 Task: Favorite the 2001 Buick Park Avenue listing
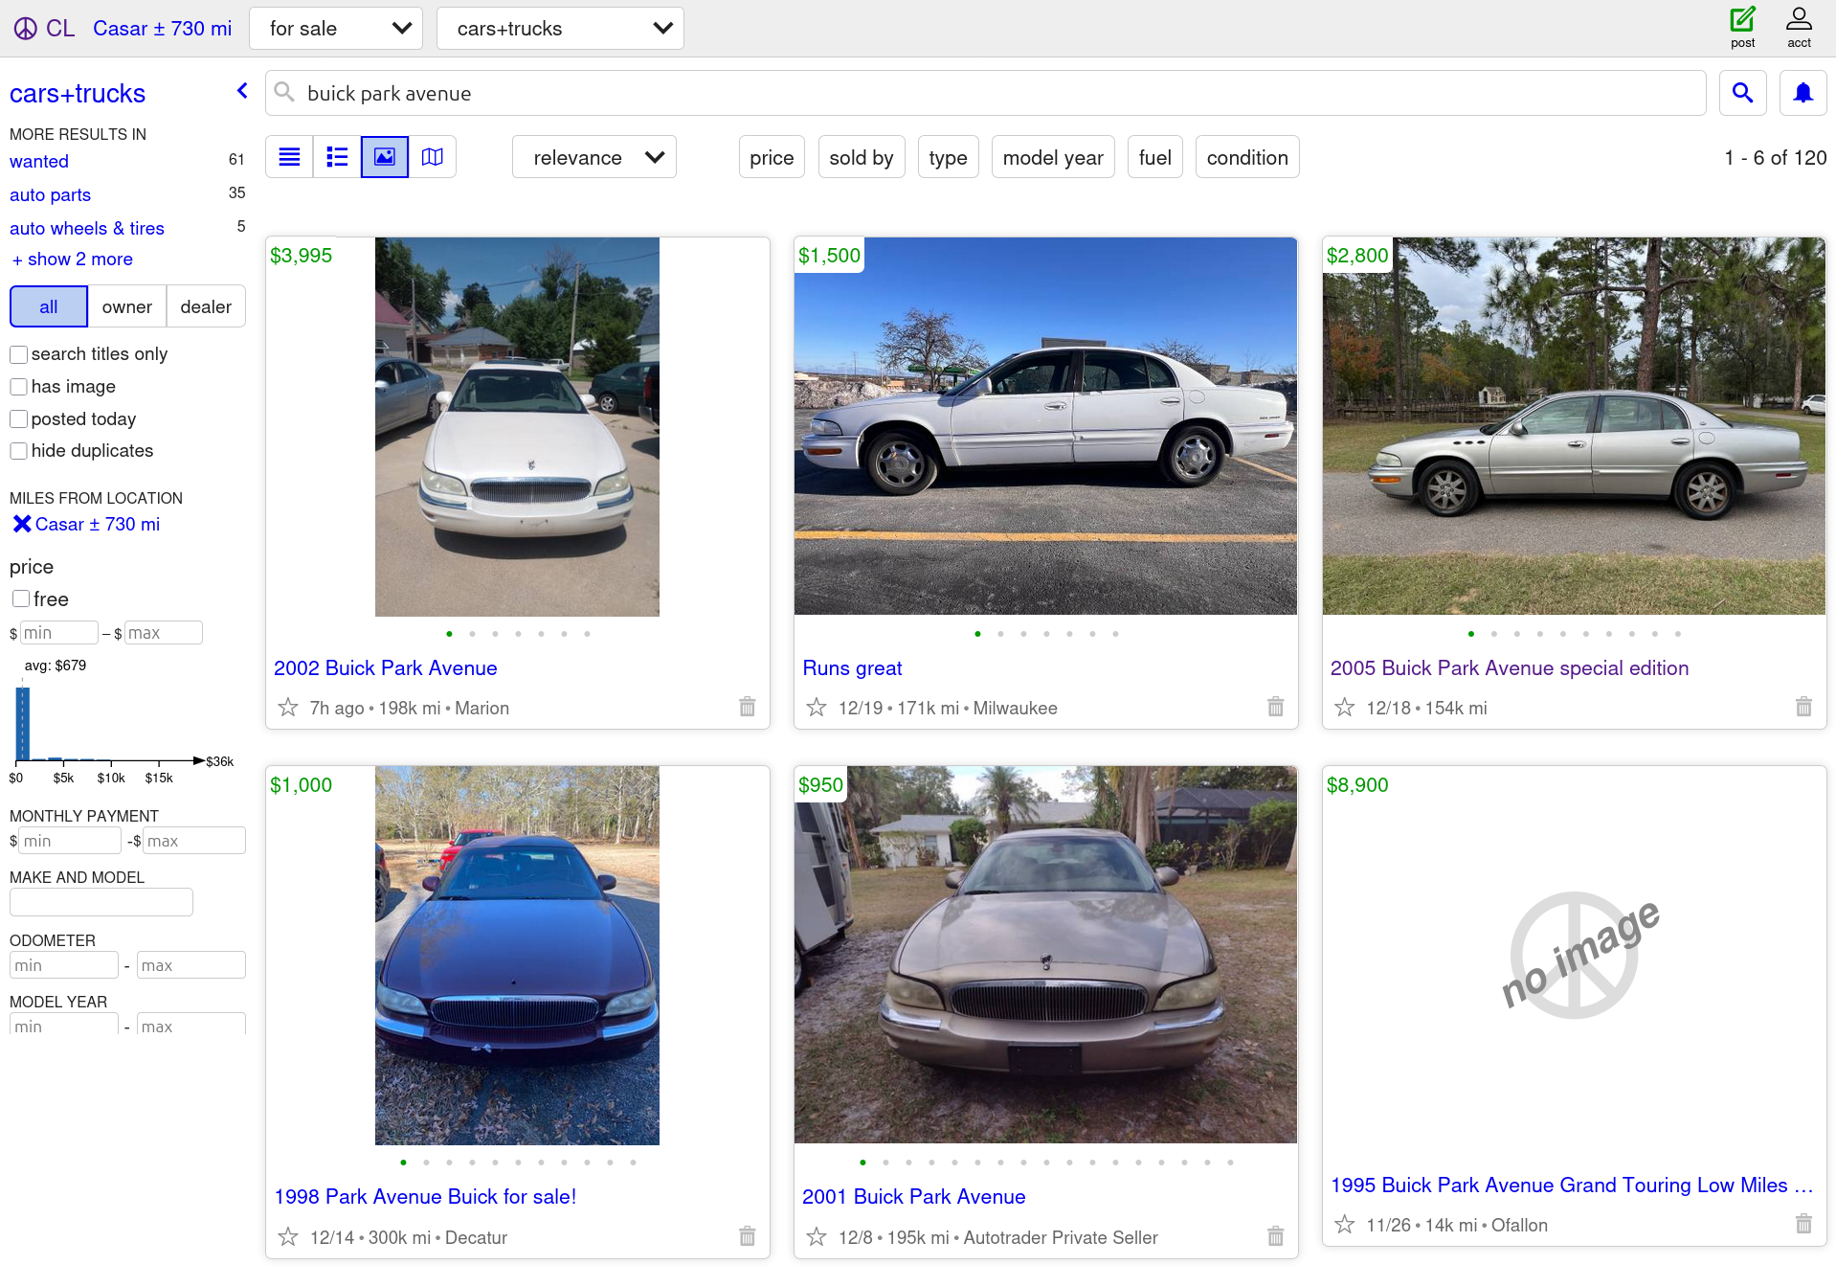point(816,1237)
